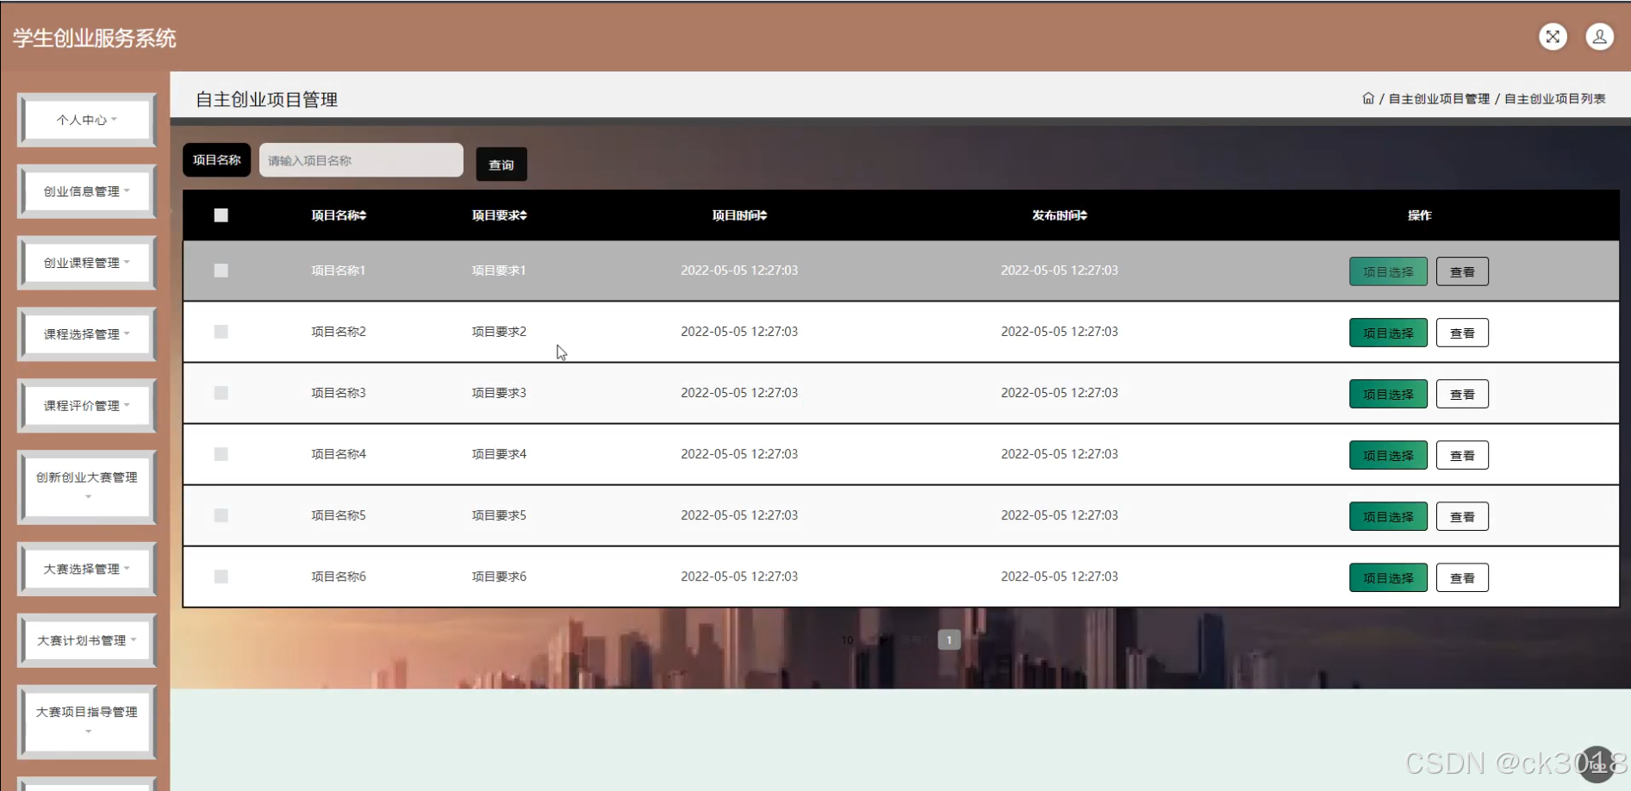The height and width of the screenshot is (791, 1631).
Task: Open the page size 10 dropdown
Action: (x=864, y=640)
